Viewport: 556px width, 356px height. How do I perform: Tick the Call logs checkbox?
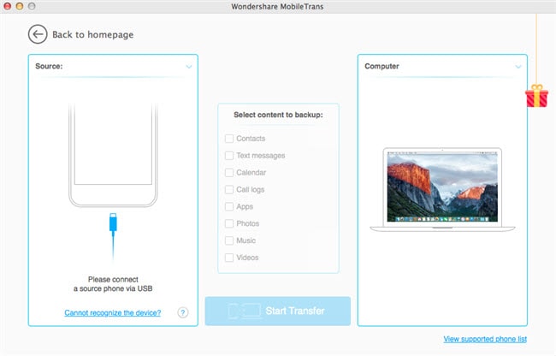tap(229, 190)
